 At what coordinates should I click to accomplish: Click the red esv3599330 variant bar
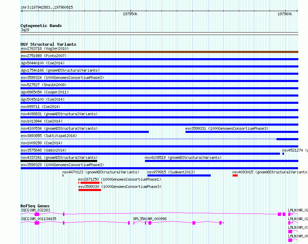click(x=90, y=190)
